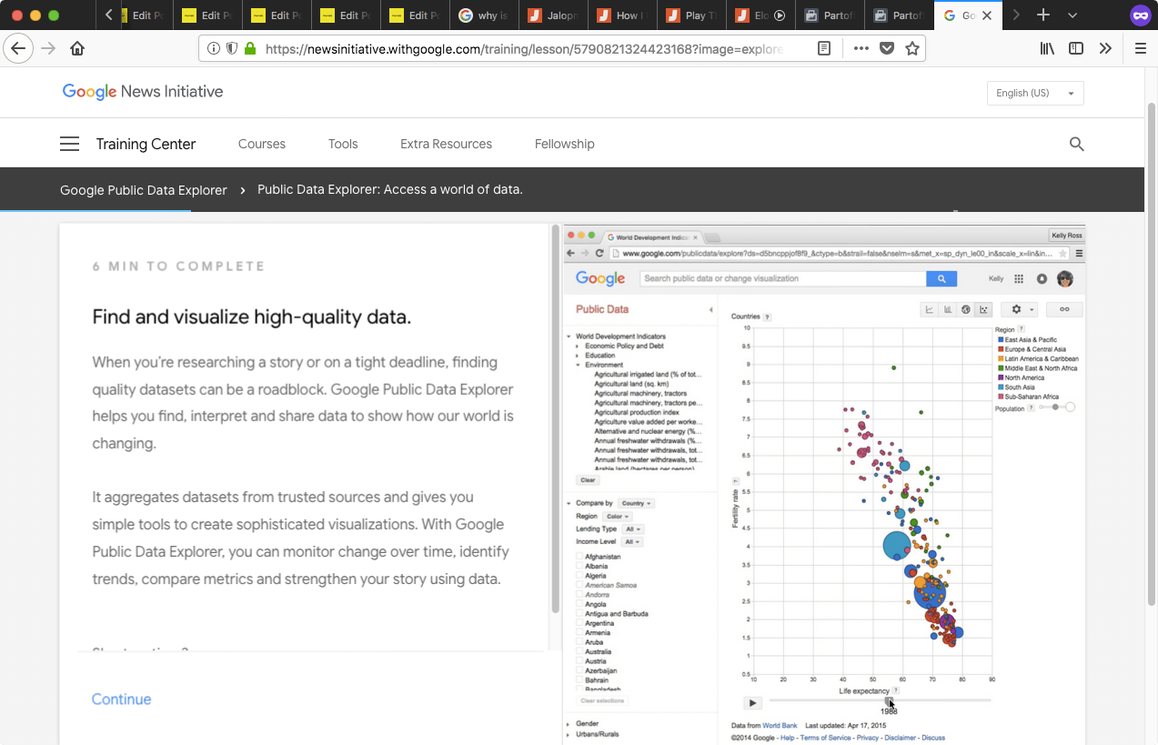Open the Courses menu item
The image size is (1158, 745).
tap(262, 144)
